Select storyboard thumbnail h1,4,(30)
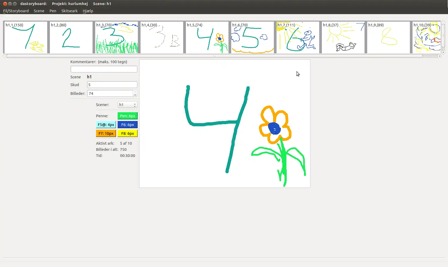This screenshot has width=448, height=267. [x=162, y=38]
